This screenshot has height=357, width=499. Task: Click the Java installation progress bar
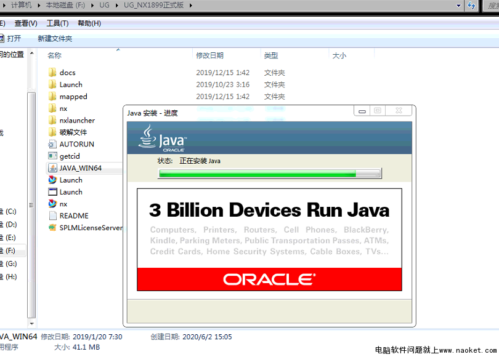(x=270, y=173)
